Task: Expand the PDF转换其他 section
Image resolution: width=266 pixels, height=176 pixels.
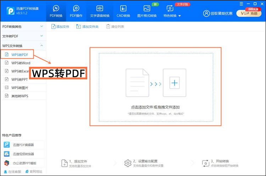Action: click(x=23, y=27)
